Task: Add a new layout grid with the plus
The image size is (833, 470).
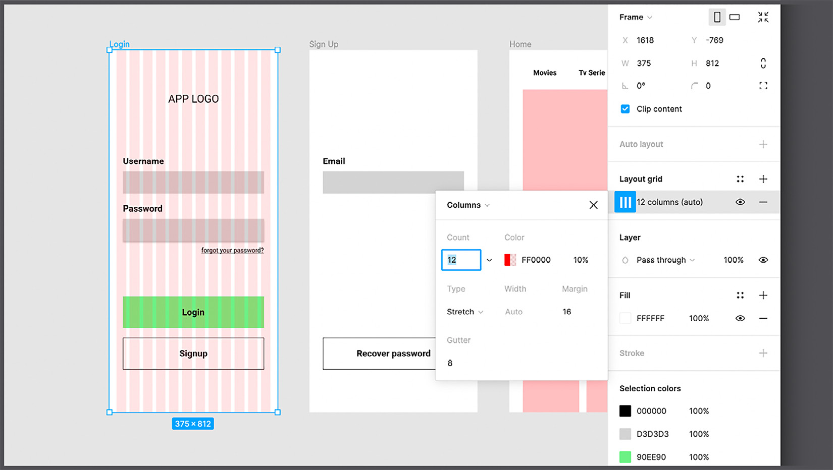Action: tap(763, 179)
